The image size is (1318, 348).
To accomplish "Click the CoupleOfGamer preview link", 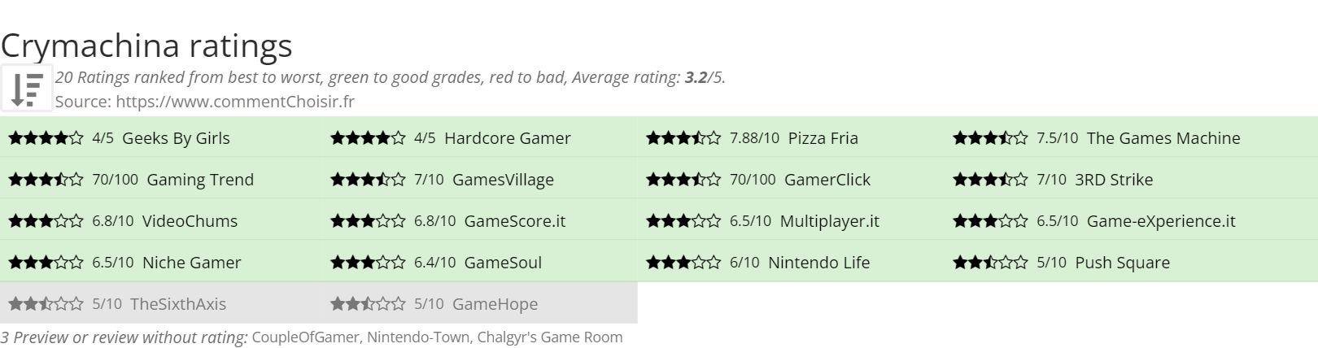I will 306,337.
